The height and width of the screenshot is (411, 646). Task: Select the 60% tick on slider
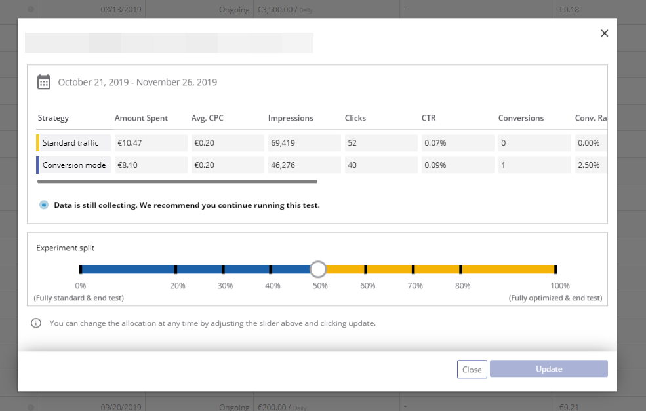[x=366, y=269]
